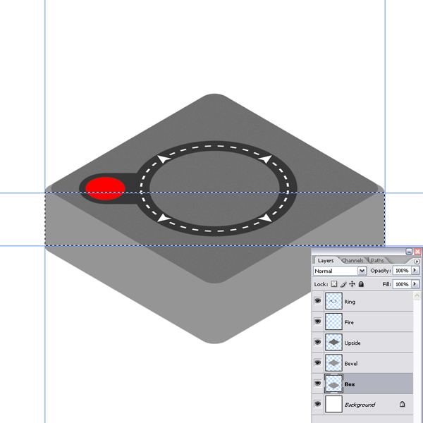Screen dimensions: 423x423
Task: Click lock all padlock icon
Action: 361,284
